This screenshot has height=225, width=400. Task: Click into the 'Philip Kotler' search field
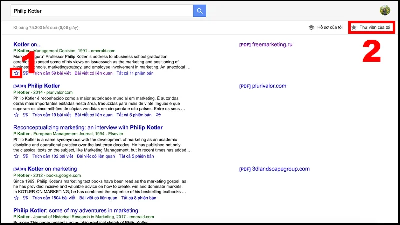(x=100, y=11)
